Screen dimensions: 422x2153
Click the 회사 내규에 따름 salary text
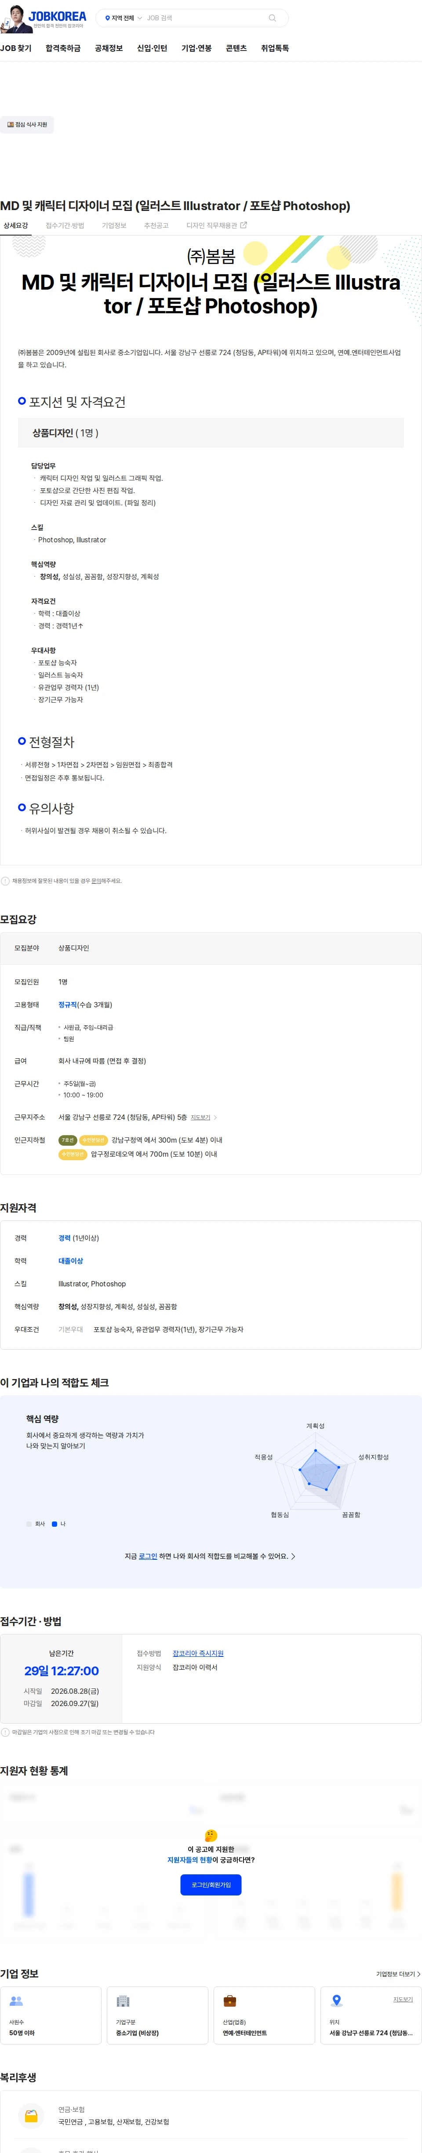point(102,1060)
